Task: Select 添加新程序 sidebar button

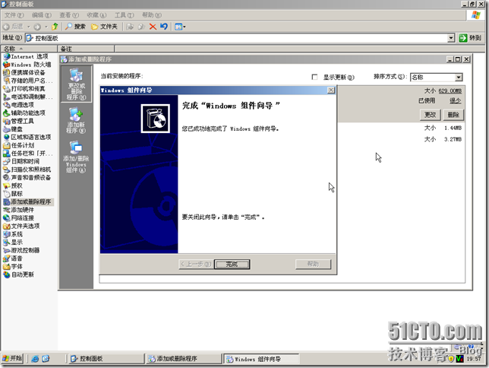Action: point(76,120)
